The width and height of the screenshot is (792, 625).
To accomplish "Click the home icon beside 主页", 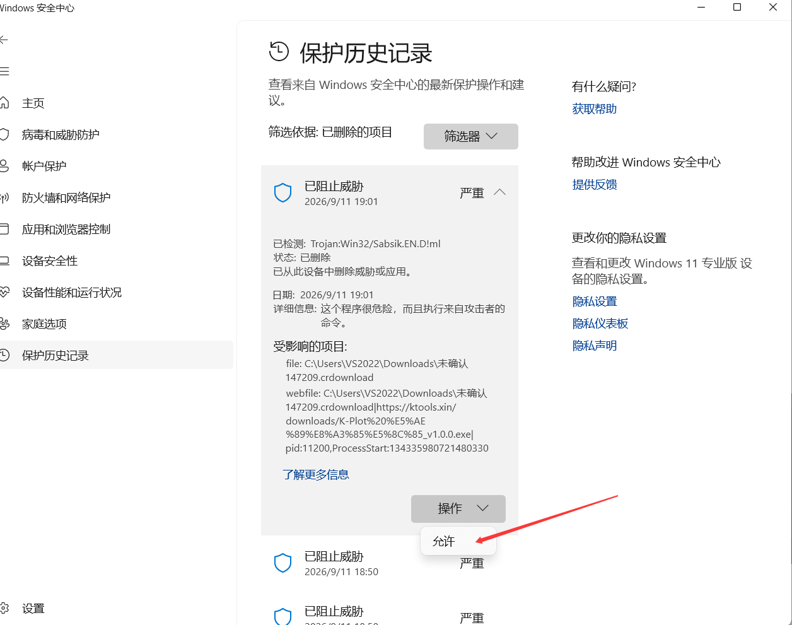I will click(x=4, y=103).
